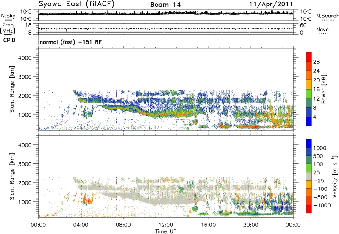Click 'Slant Range [km]' label of velocity panel
The image size is (339, 234).
pos(12,177)
